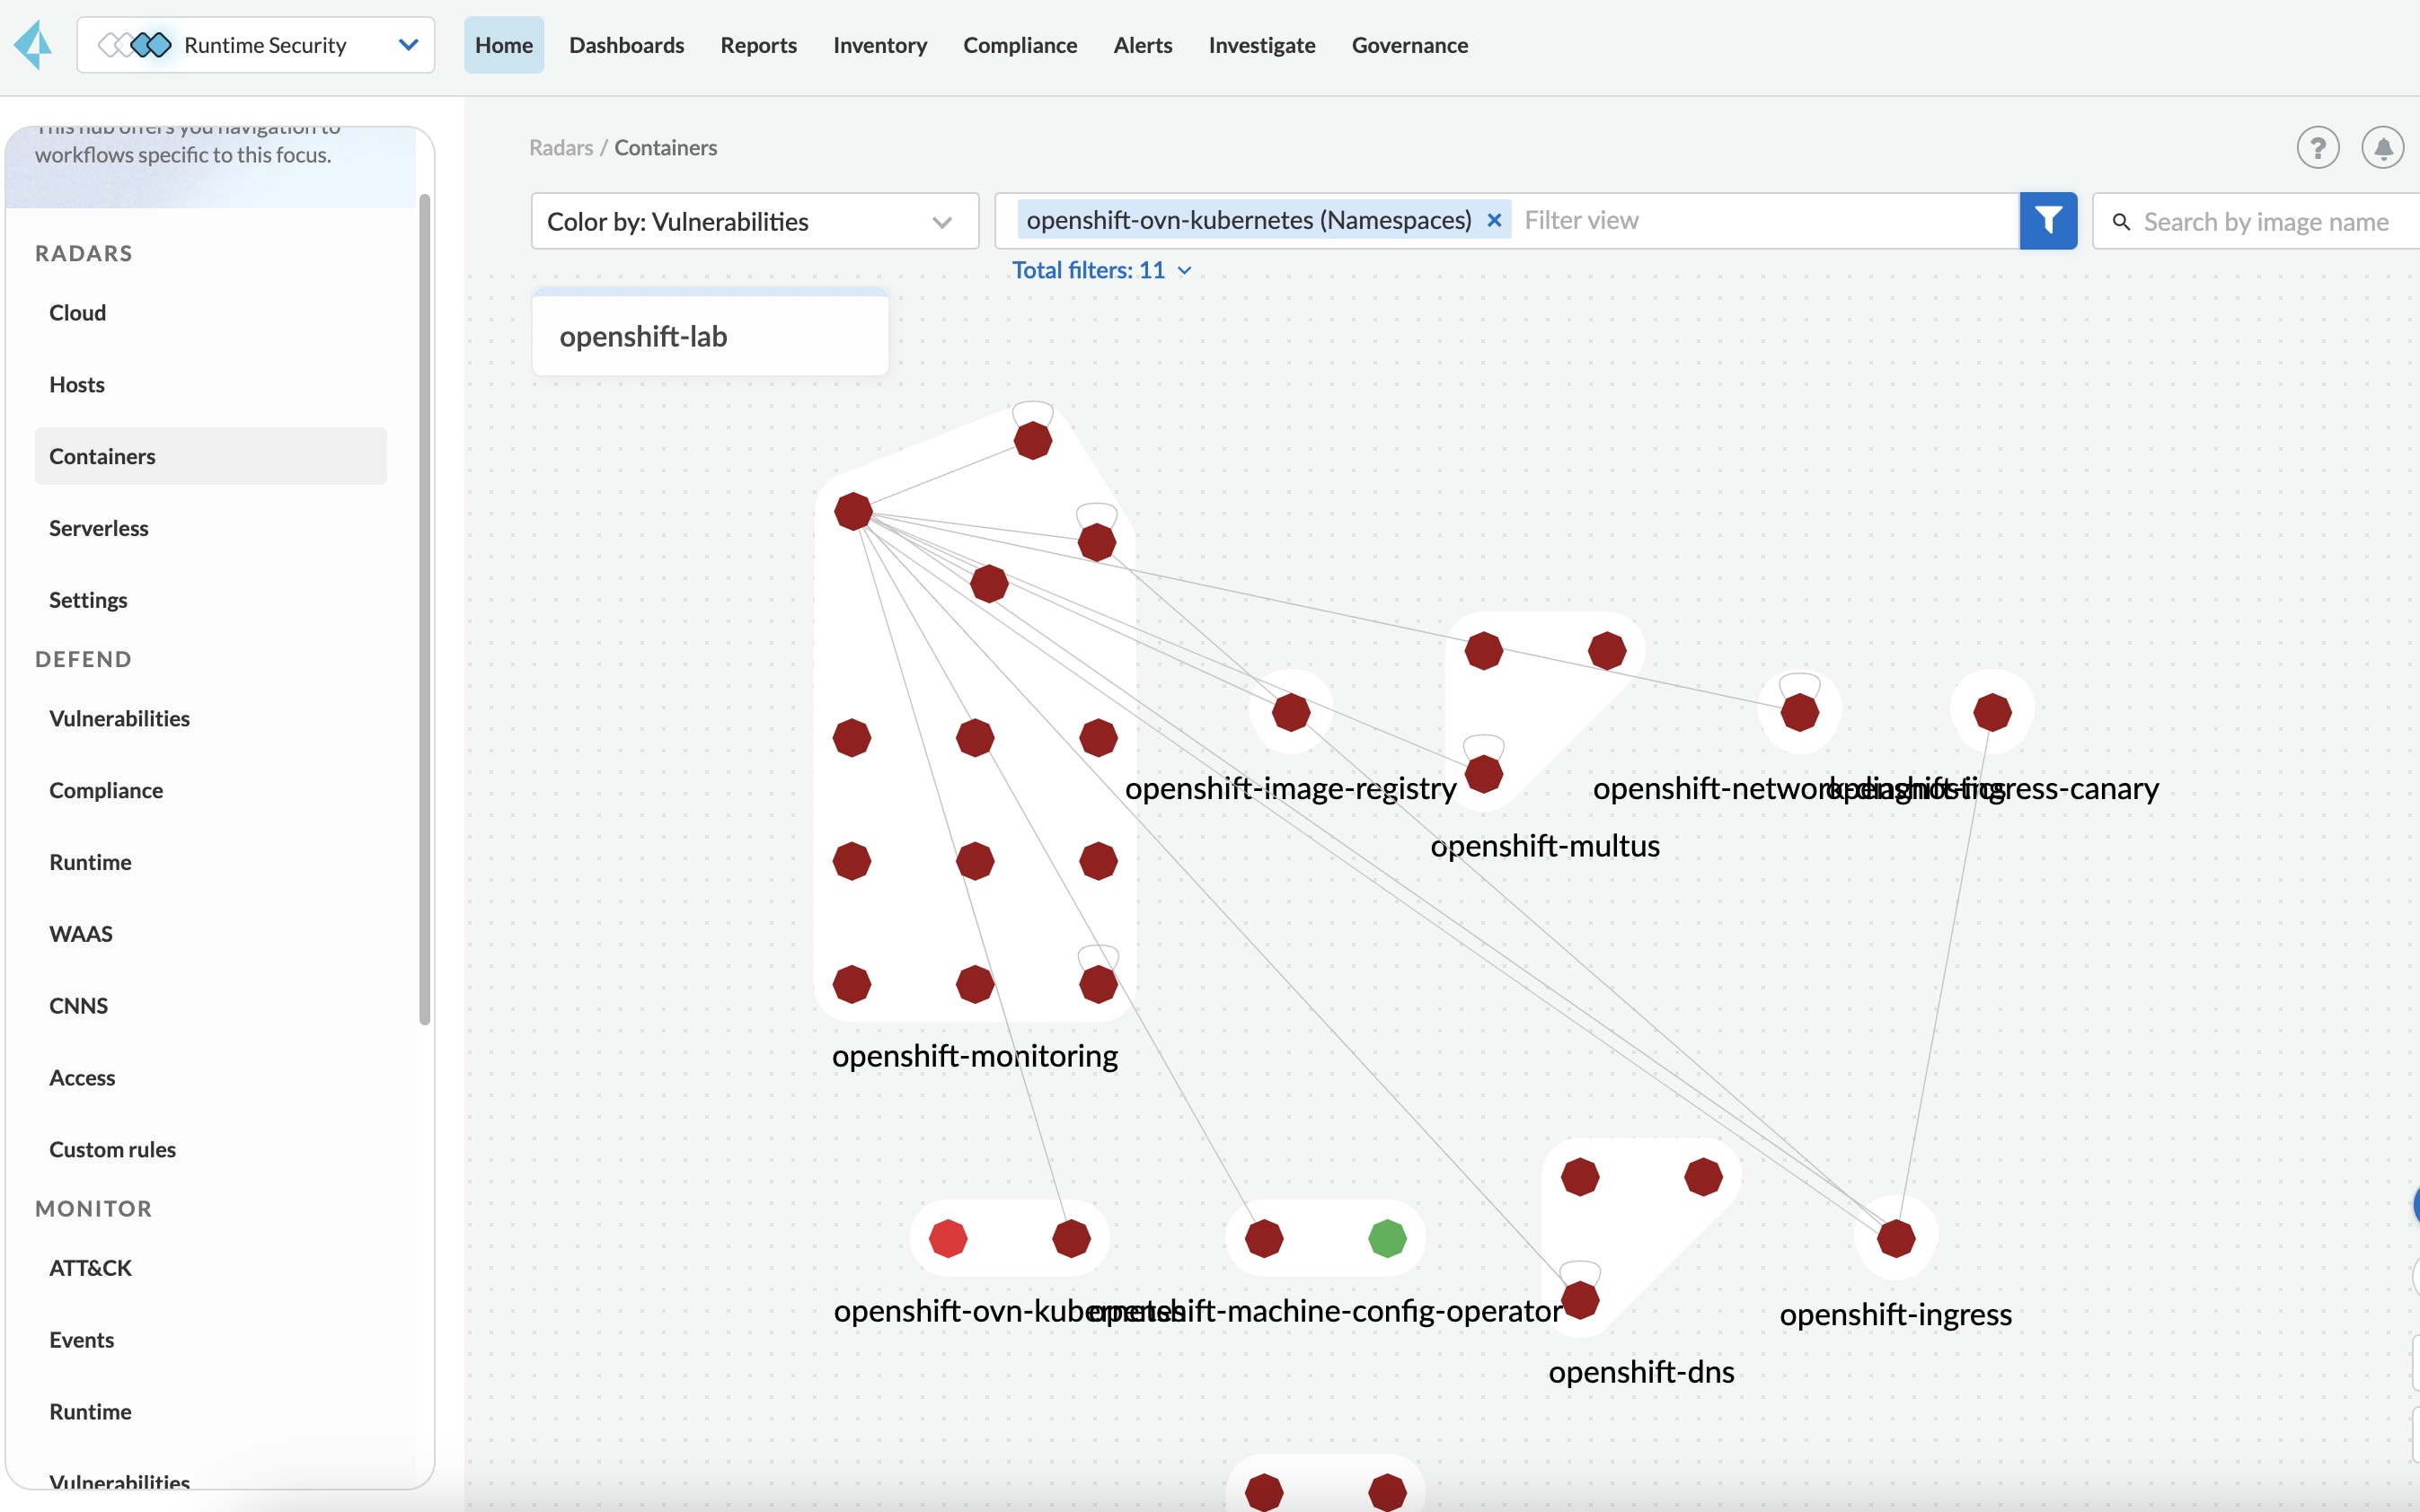Remove the openshift-ovn-kubernetes namespace filter
This screenshot has height=1512, width=2420.
point(1494,220)
